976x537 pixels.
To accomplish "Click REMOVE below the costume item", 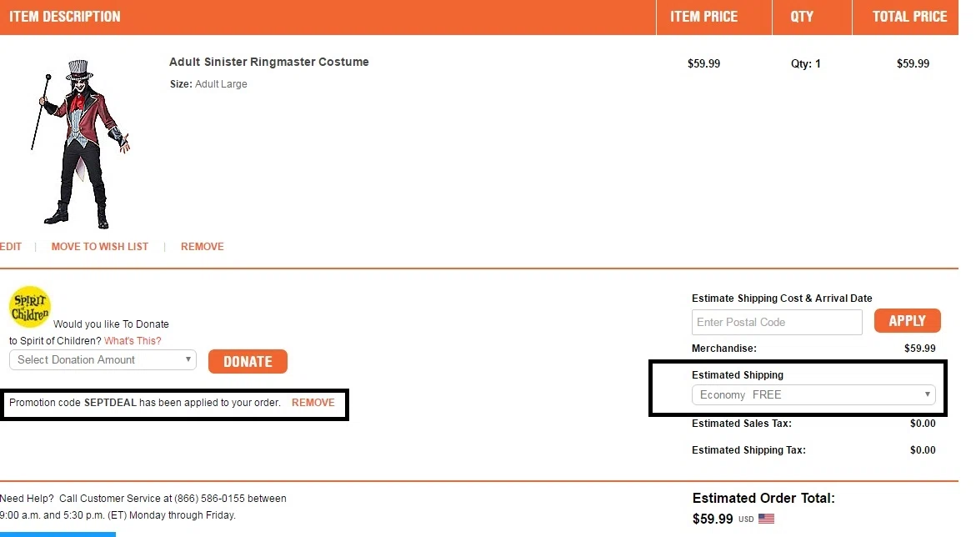I will [203, 247].
